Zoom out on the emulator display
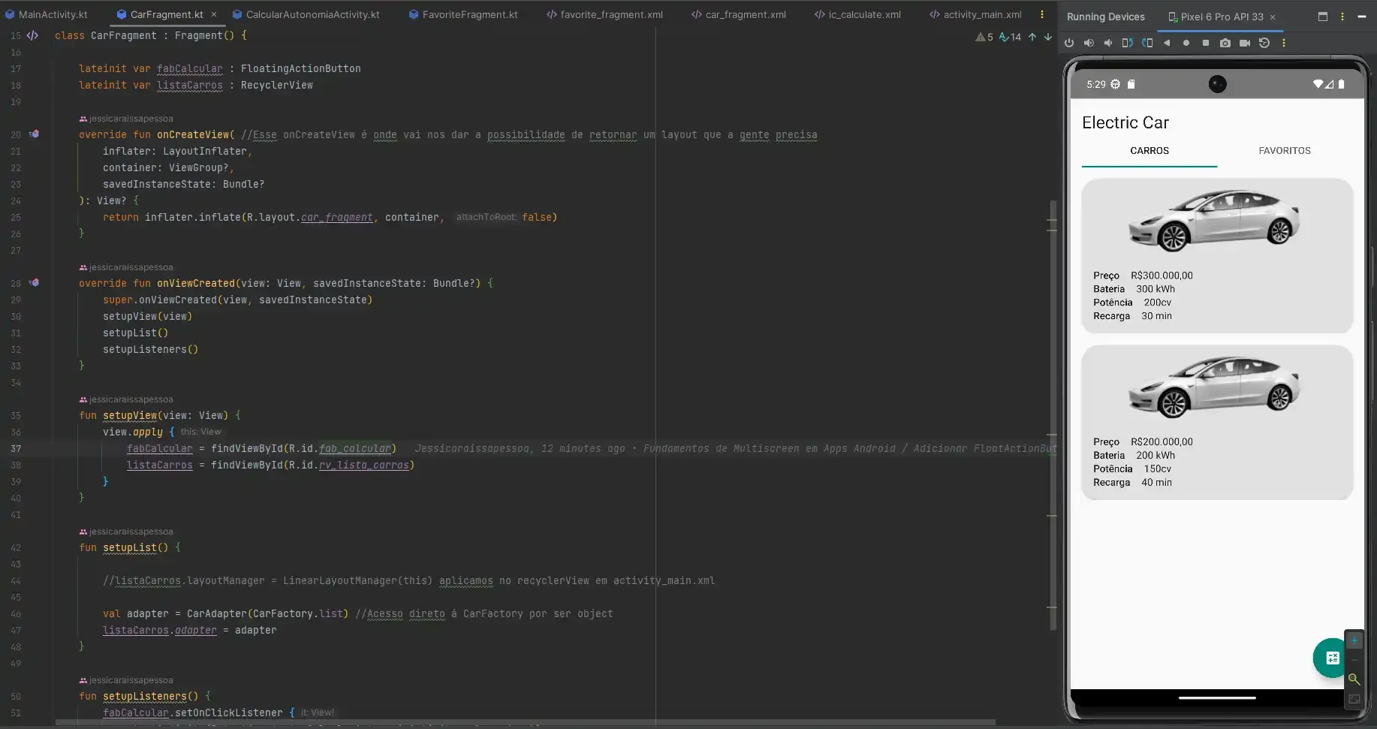The height and width of the screenshot is (729, 1377). point(1354,660)
